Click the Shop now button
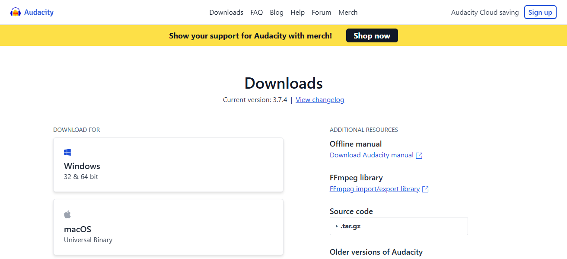The image size is (567, 259). pos(372,35)
